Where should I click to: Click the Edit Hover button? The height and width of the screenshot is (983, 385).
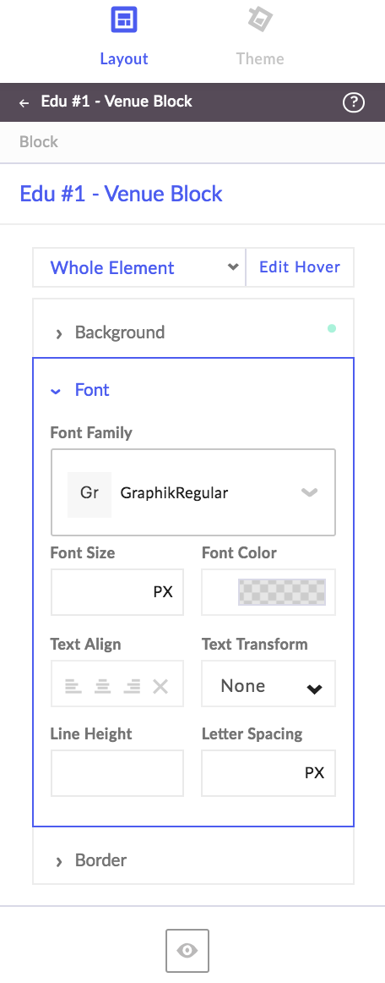pos(300,267)
